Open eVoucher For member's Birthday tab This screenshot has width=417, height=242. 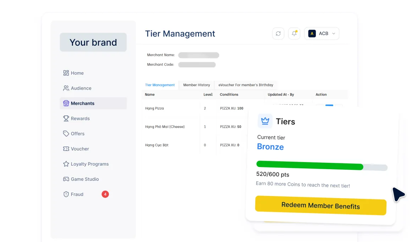point(246,85)
